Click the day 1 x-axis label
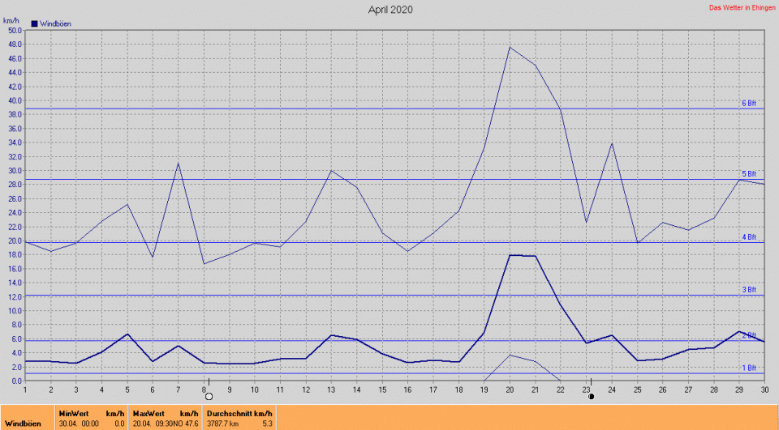 tap(25, 390)
